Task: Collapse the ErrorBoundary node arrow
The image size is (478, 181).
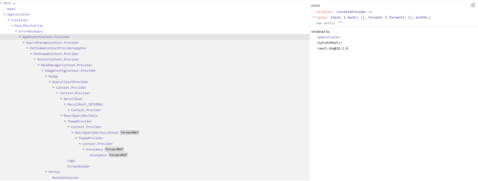Action: tap(16, 31)
